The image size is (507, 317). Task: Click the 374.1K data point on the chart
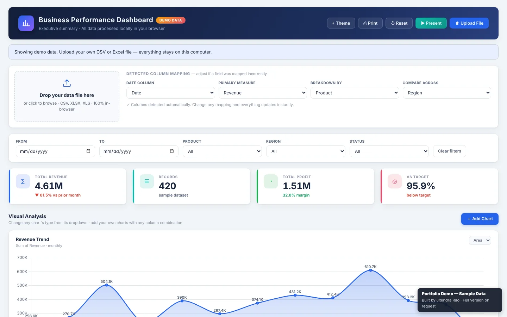pos(257,303)
